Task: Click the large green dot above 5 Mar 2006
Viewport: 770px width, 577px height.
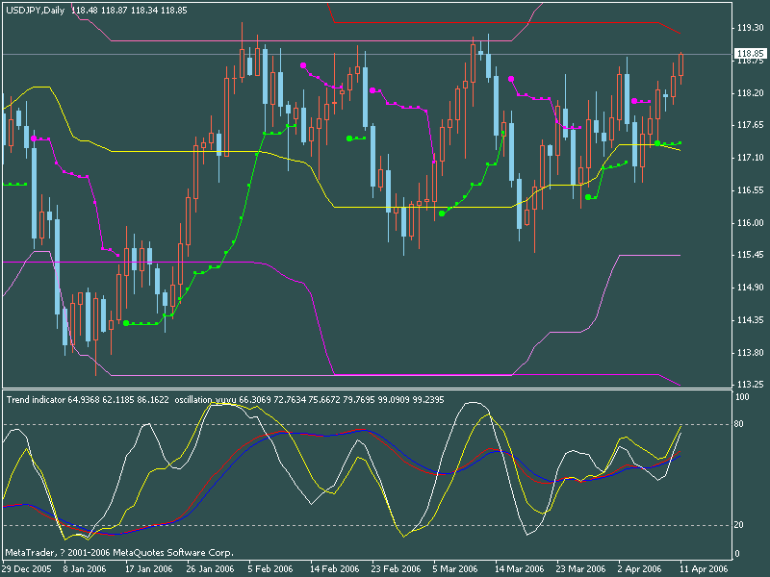Action: pyautogui.click(x=442, y=213)
